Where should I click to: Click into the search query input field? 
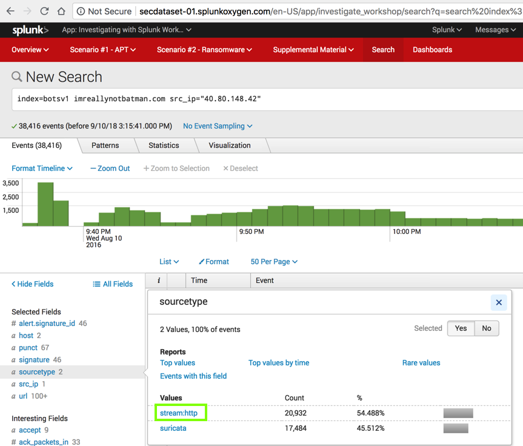pos(267,99)
